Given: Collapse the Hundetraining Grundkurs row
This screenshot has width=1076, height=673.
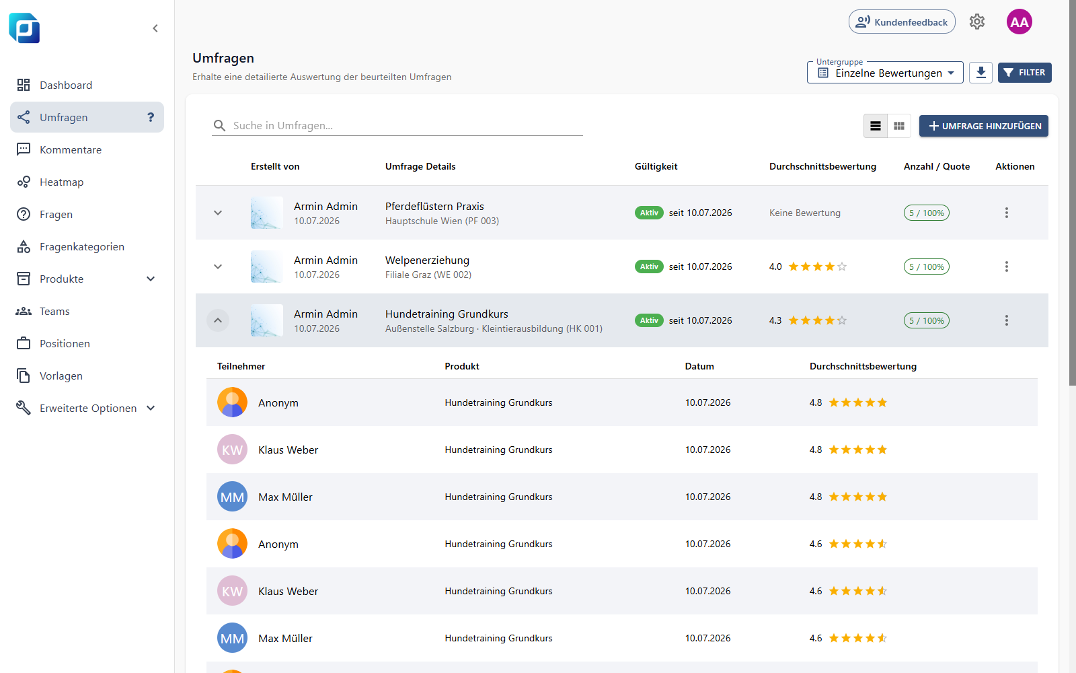Looking at the screenshot, I should (x=218, y=320).
